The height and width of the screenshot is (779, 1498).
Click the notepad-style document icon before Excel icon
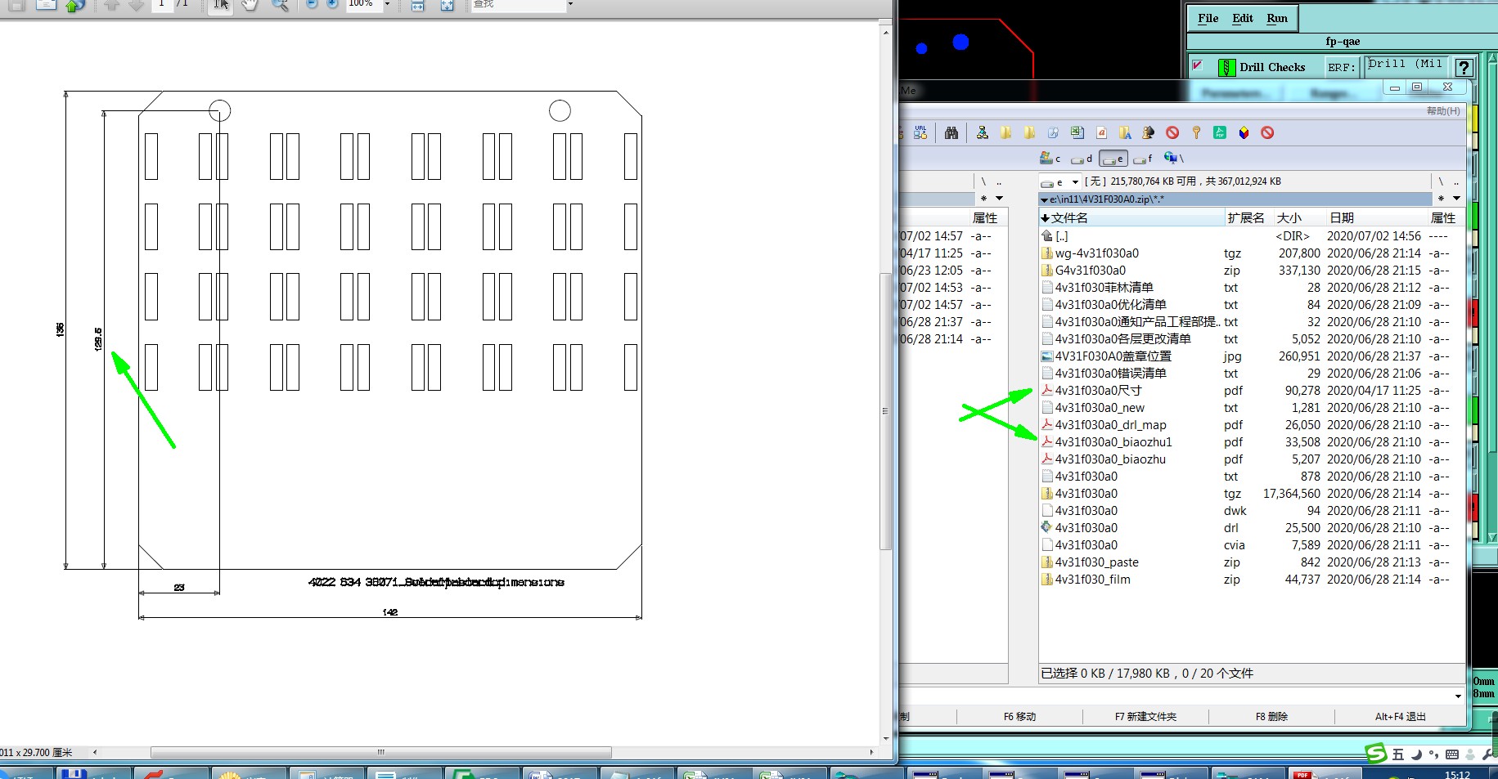[1054, 132]
